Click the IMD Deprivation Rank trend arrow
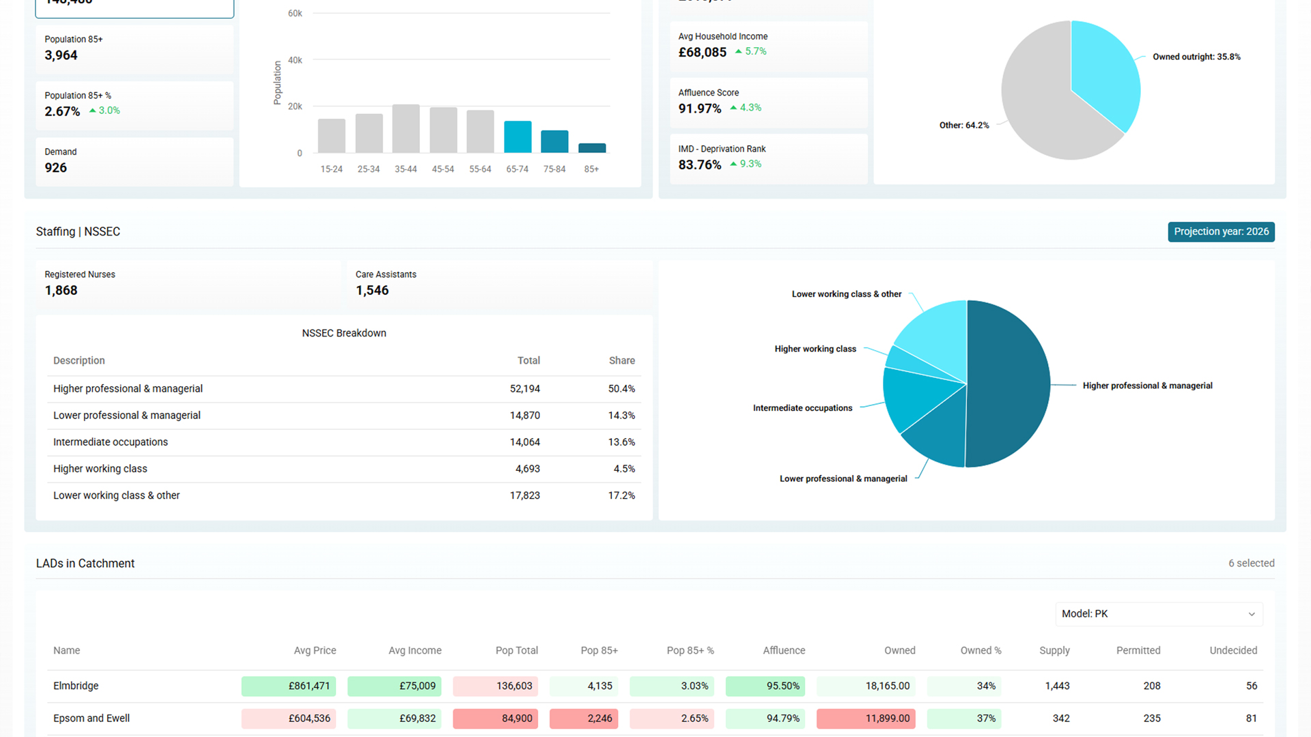 click(x=733, y=164)
